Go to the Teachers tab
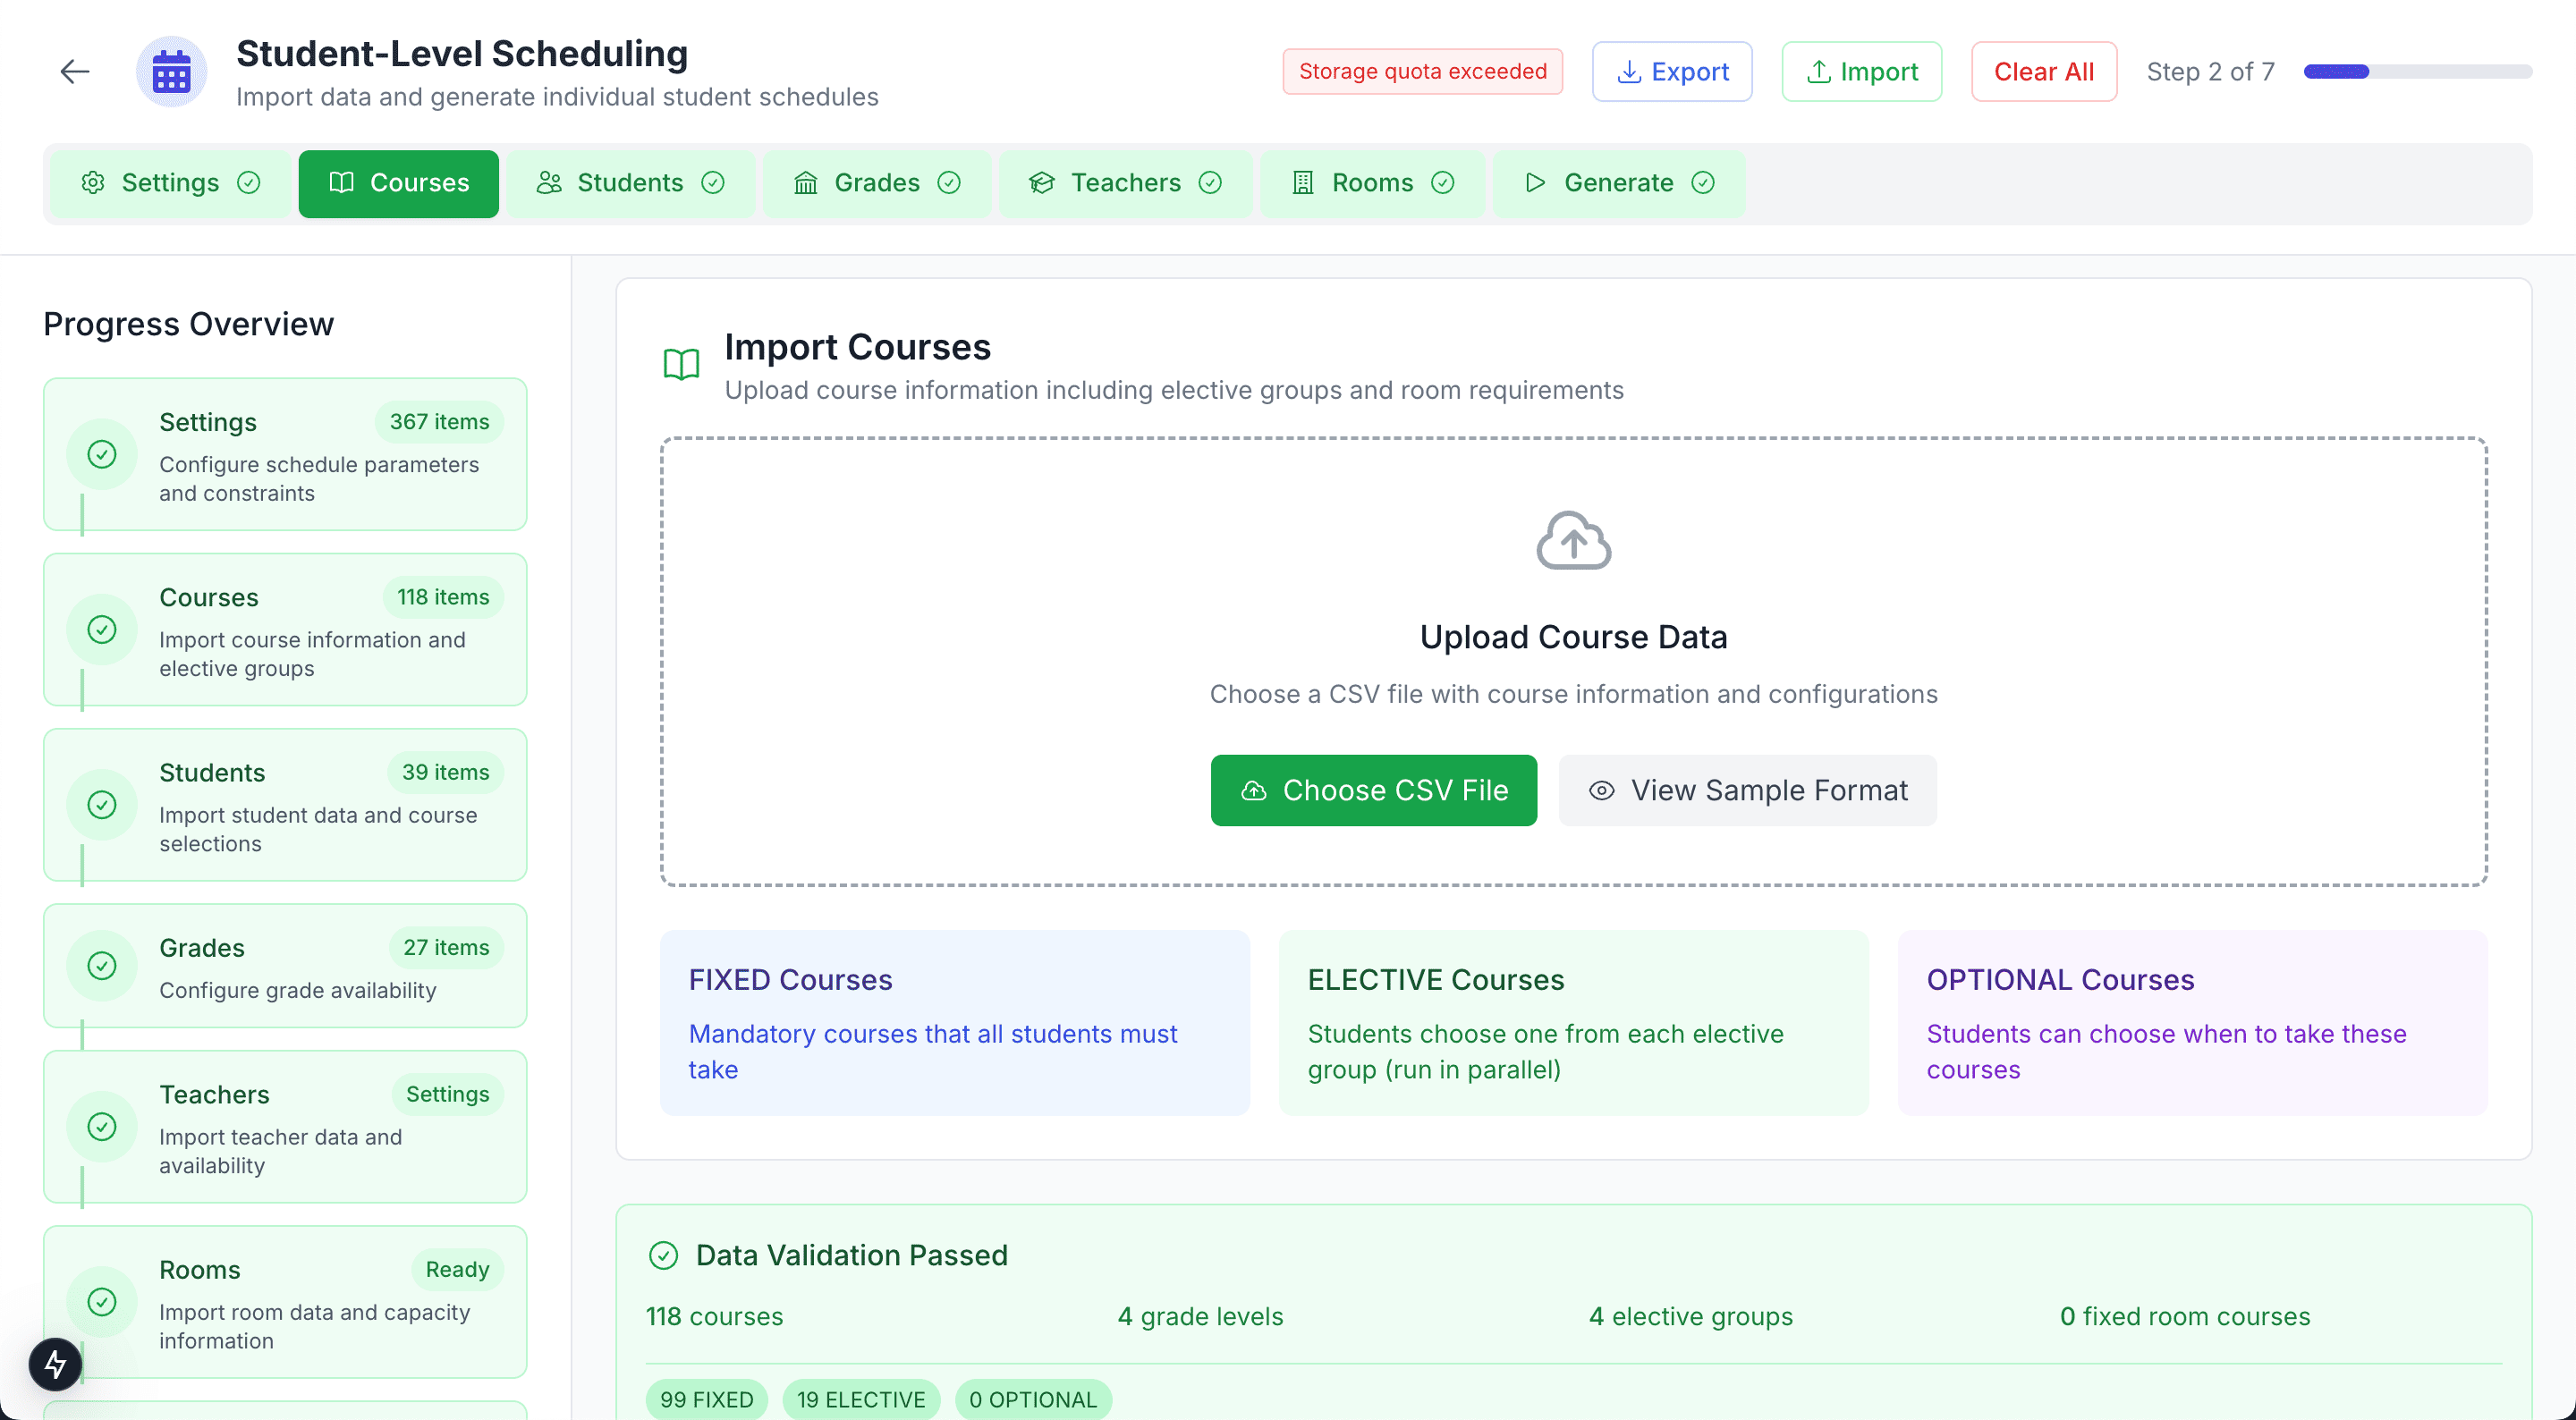 coord(1125,183)
